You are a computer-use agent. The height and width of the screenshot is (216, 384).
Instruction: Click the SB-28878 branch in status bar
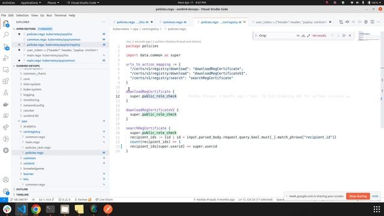click(19, 200)
